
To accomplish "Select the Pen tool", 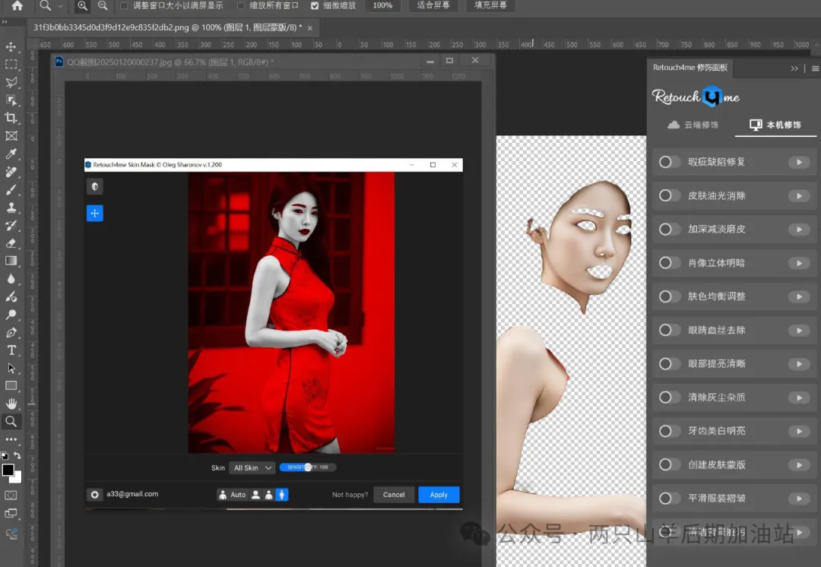I will click(11, 333).
